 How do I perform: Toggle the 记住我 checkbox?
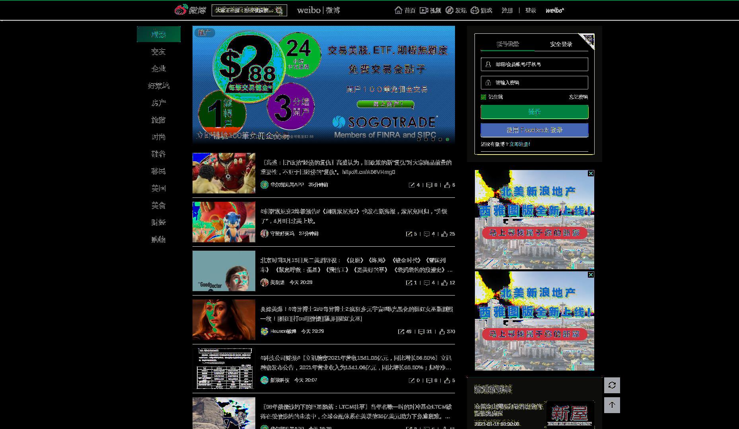tap(483, 97)
